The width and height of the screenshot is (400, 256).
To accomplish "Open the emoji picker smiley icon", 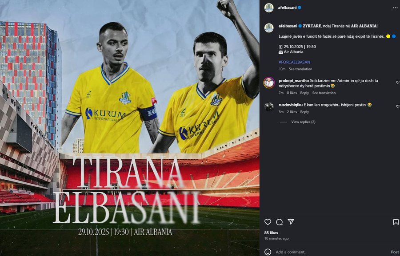I will [x=268, y=252].
